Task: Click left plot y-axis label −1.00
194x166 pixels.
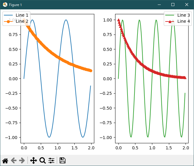Action: pos(11,138)
